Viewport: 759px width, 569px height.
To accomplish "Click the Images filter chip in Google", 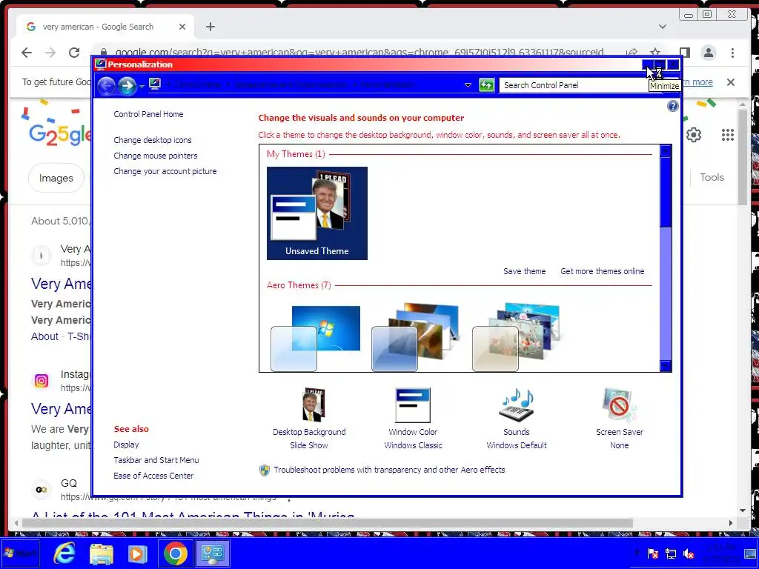I will click(56, 178).
